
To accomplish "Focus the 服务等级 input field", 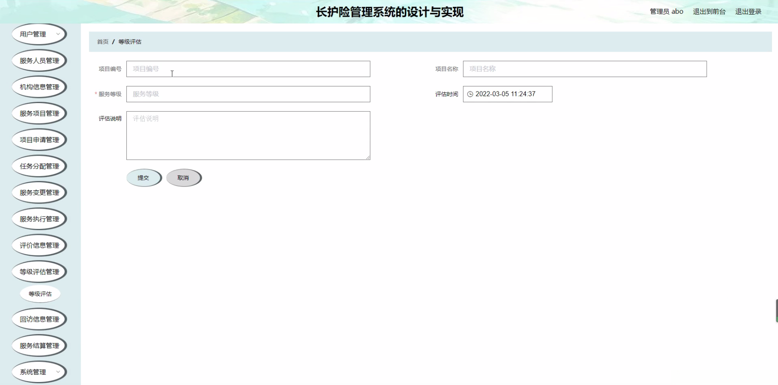I will click(248, 94).
